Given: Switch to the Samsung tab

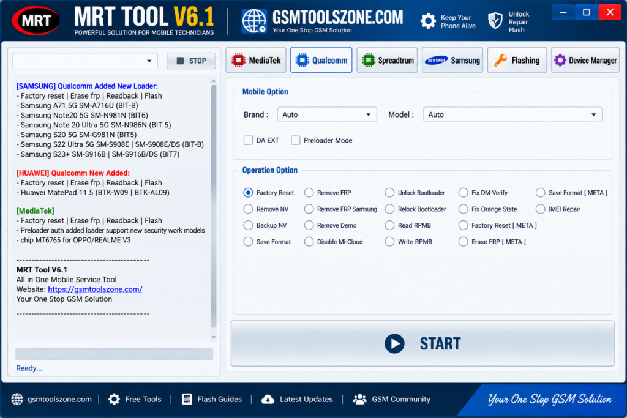Looking at the screenshot, I should [452, 61].
